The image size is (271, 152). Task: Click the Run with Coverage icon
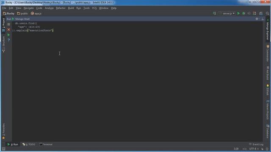[x=249, y=13]
